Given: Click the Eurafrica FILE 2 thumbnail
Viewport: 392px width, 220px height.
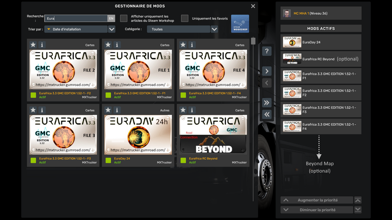Looking at the screenshot, I should tap(63, 69).
